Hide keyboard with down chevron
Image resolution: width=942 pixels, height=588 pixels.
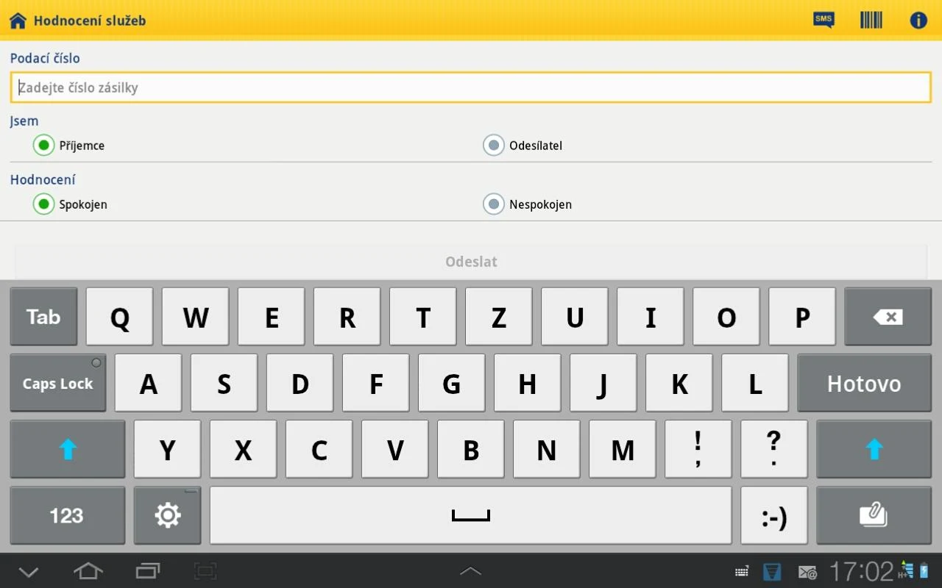28,571
